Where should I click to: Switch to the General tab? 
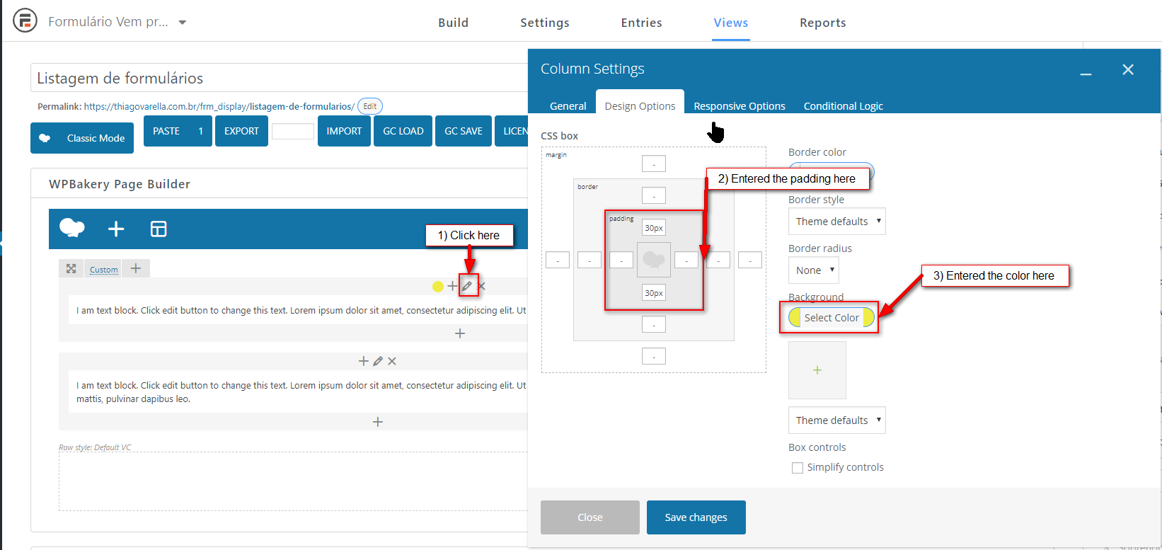click(x=568, y=106)
